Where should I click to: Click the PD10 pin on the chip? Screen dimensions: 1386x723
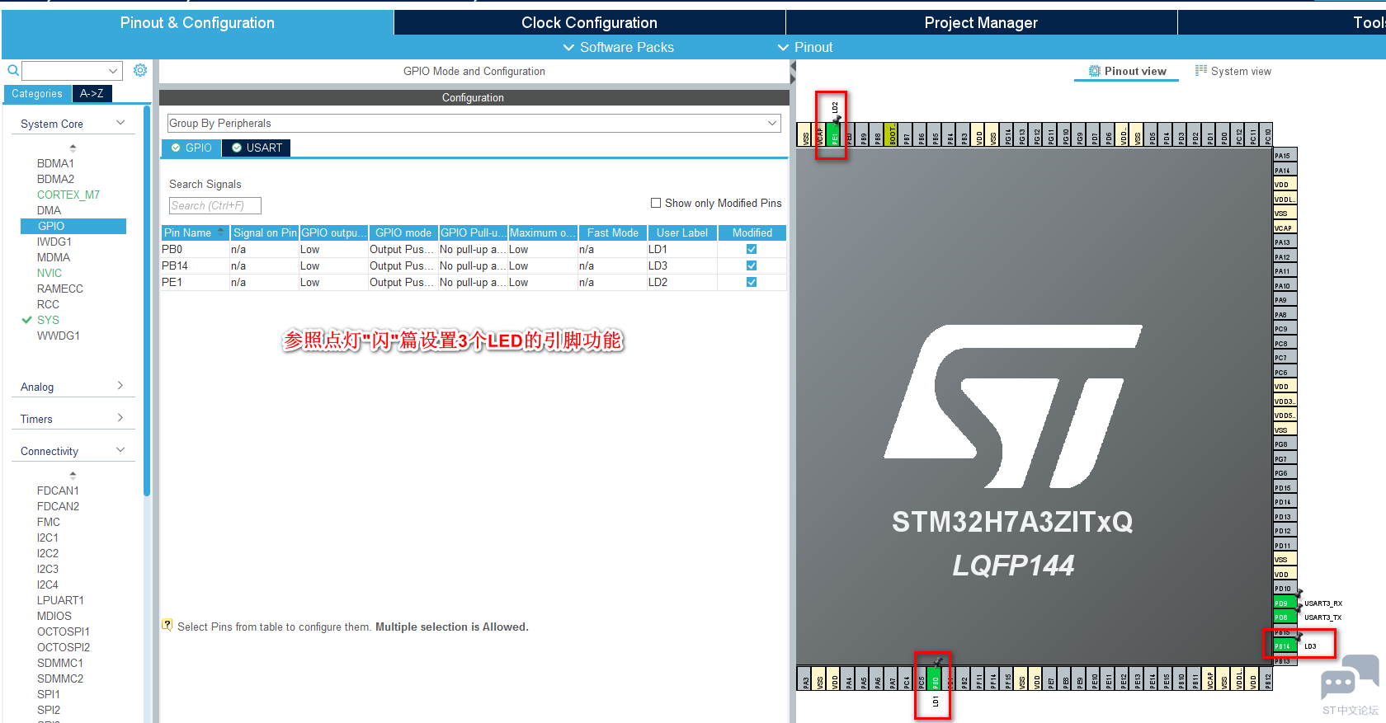1285,589
